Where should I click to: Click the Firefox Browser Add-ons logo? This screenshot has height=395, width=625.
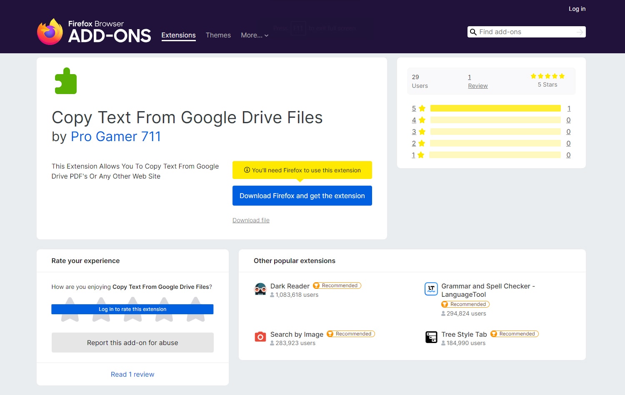[x=94, y=32]
